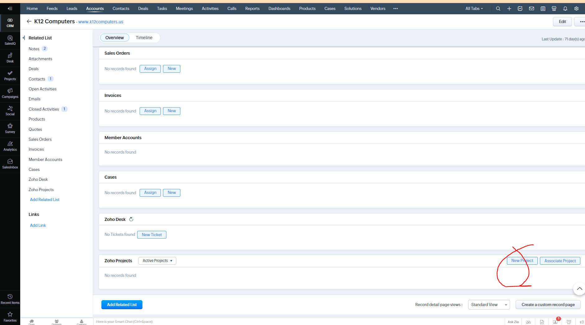Open Desk from the app sidebar

[x=10, y=58]
